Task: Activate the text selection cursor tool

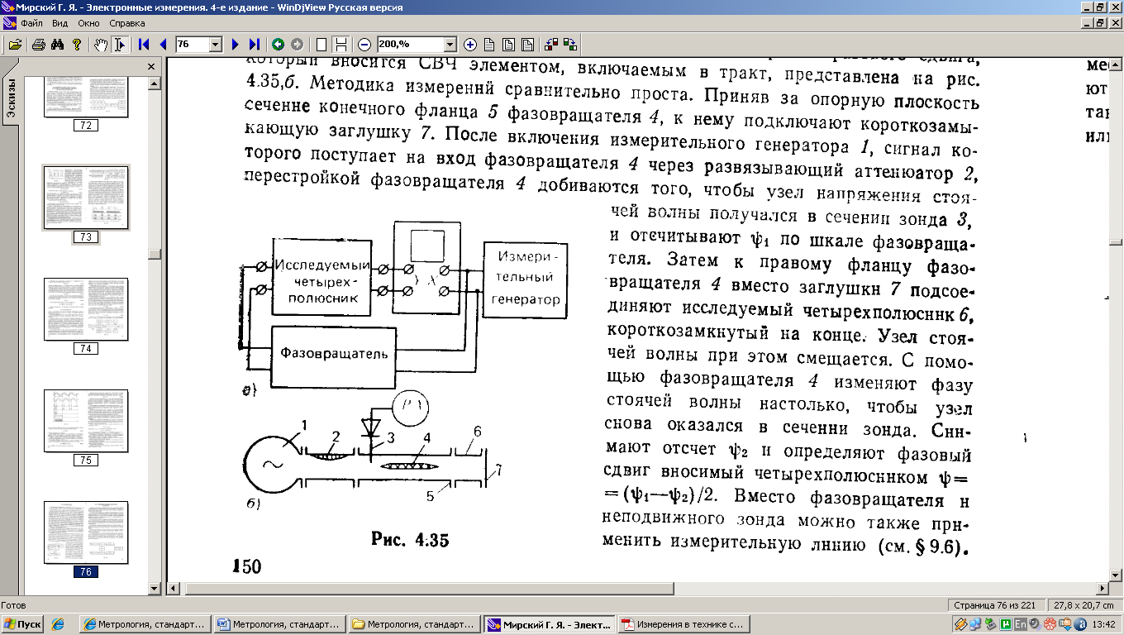Action: (x=120, y=45)
